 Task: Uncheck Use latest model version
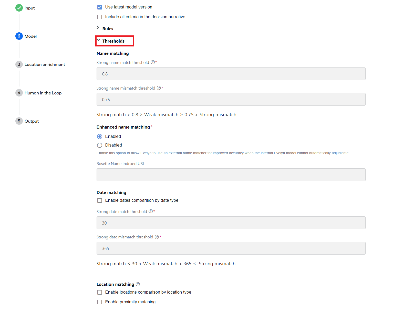click(x=100, y=7)
